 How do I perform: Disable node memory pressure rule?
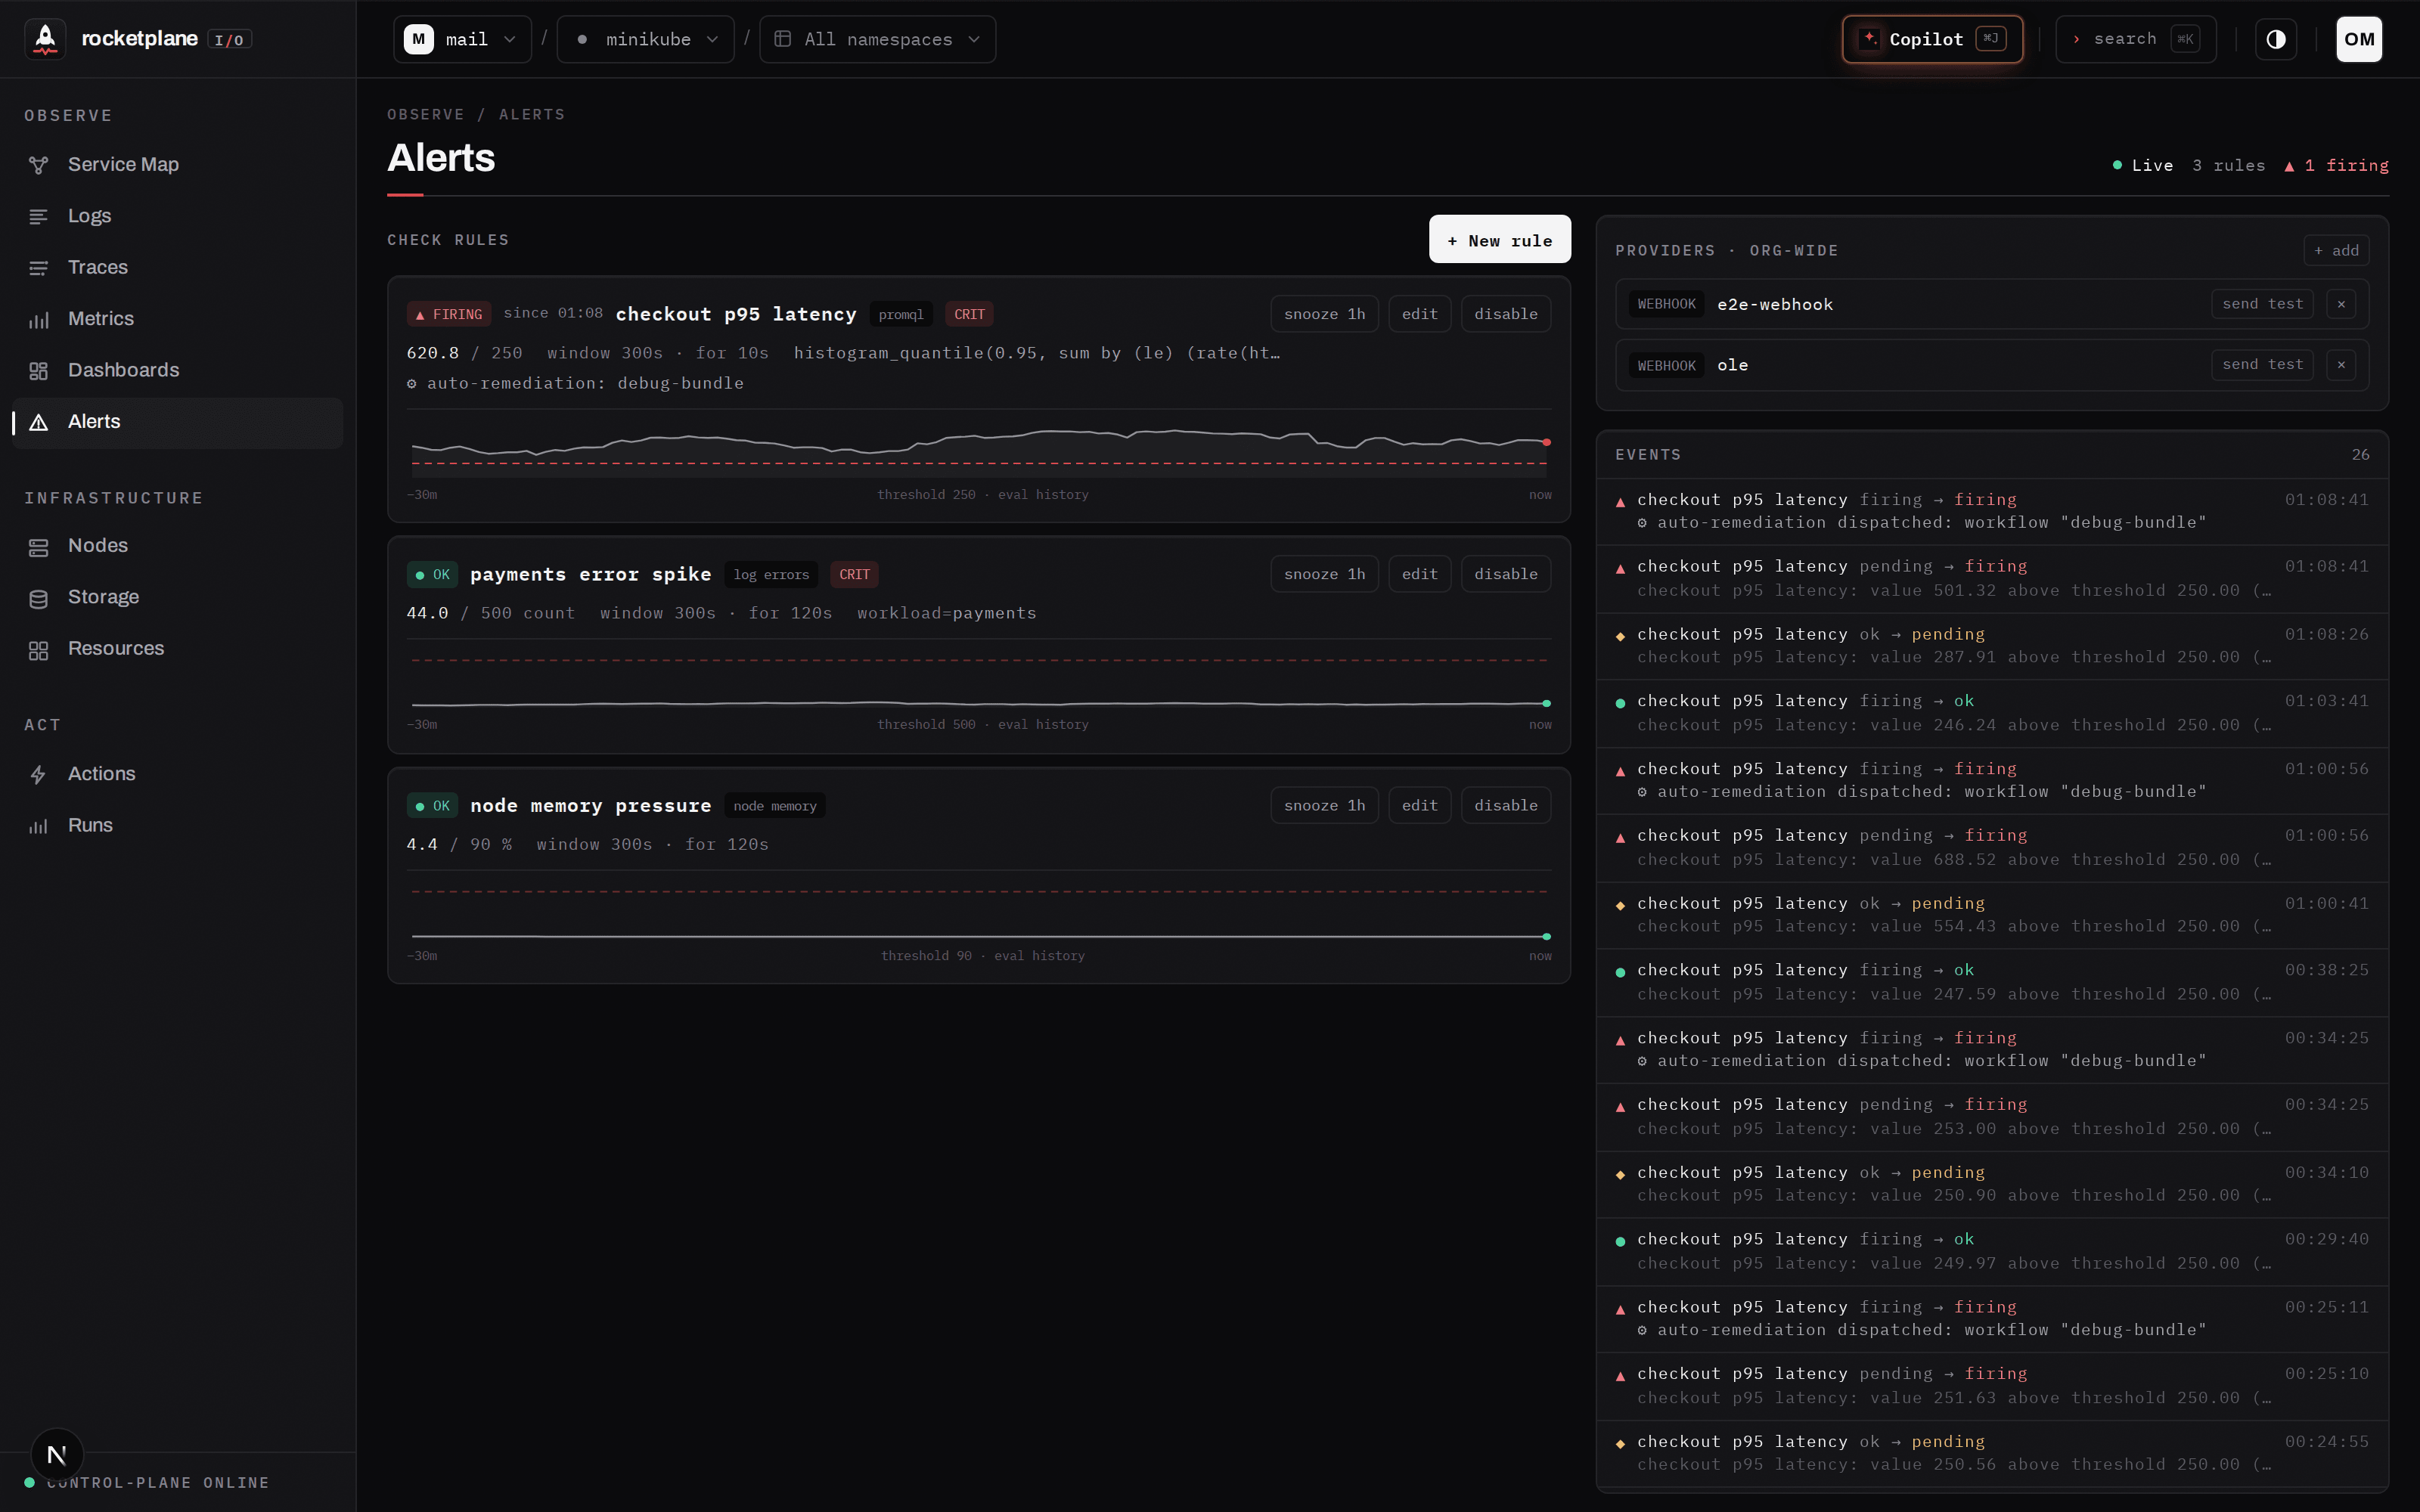[1505, 805]
